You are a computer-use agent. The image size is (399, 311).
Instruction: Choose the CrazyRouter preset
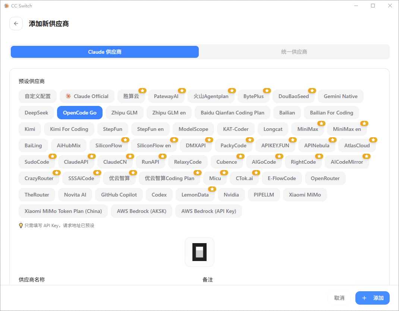[39, 178]
